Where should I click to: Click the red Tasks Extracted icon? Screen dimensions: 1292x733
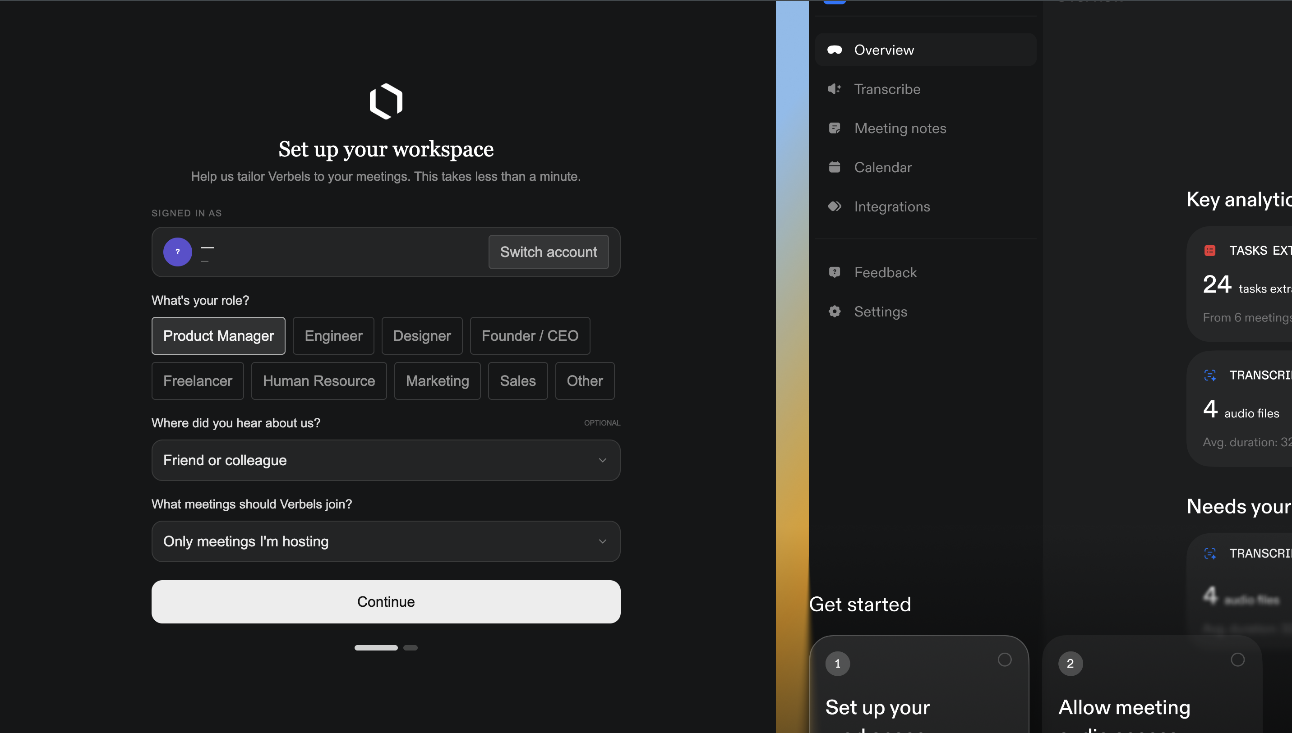point(1210,251)
